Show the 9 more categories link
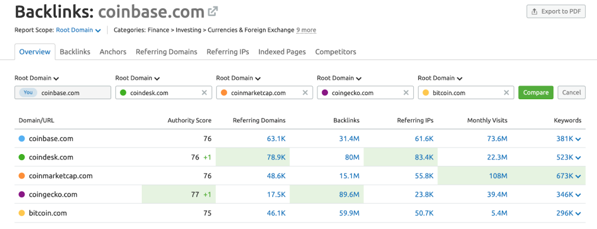Viewport: 597px width, 229px height. click(x=306, y=30)
